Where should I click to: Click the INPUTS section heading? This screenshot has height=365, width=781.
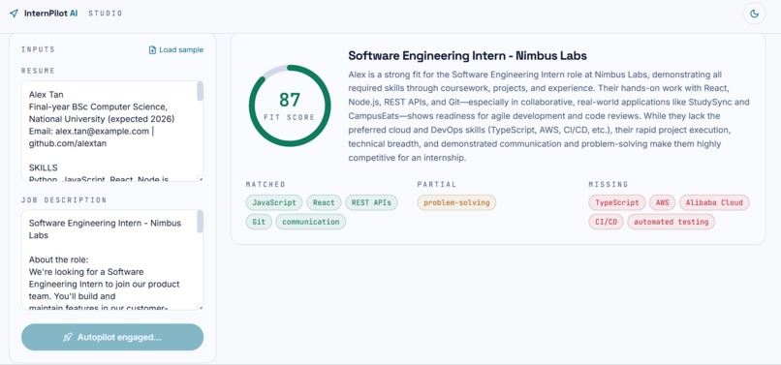coord(38,49)
